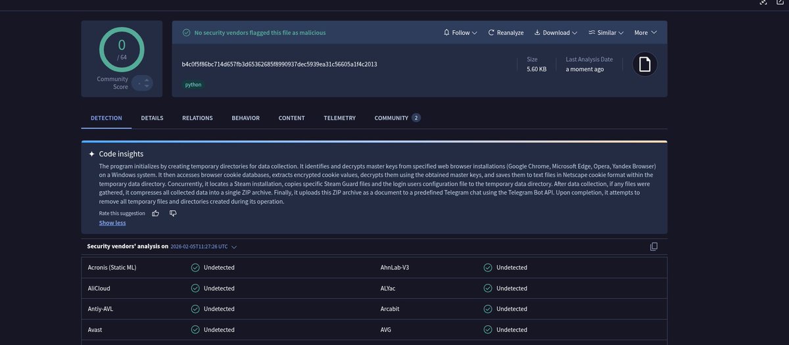
Task: Click the Undetected result for Arcabit
Action: [512, 309]
